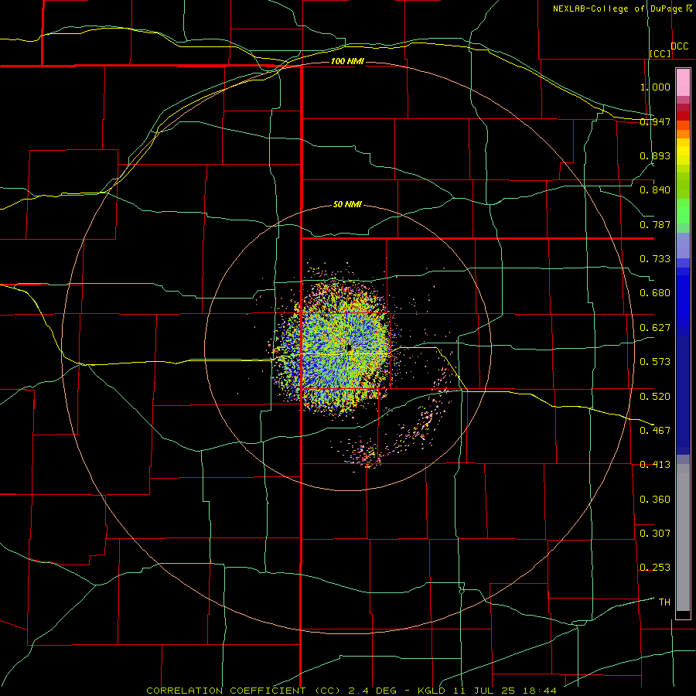Click the 0.893 scale value
The height and width of the screenshot is (696, 696).
pyautogui.click(x=655, y=155)
